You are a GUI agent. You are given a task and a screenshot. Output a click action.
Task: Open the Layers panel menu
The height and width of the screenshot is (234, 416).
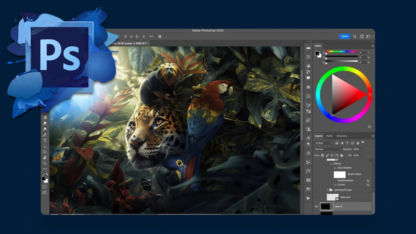[373, 136]
